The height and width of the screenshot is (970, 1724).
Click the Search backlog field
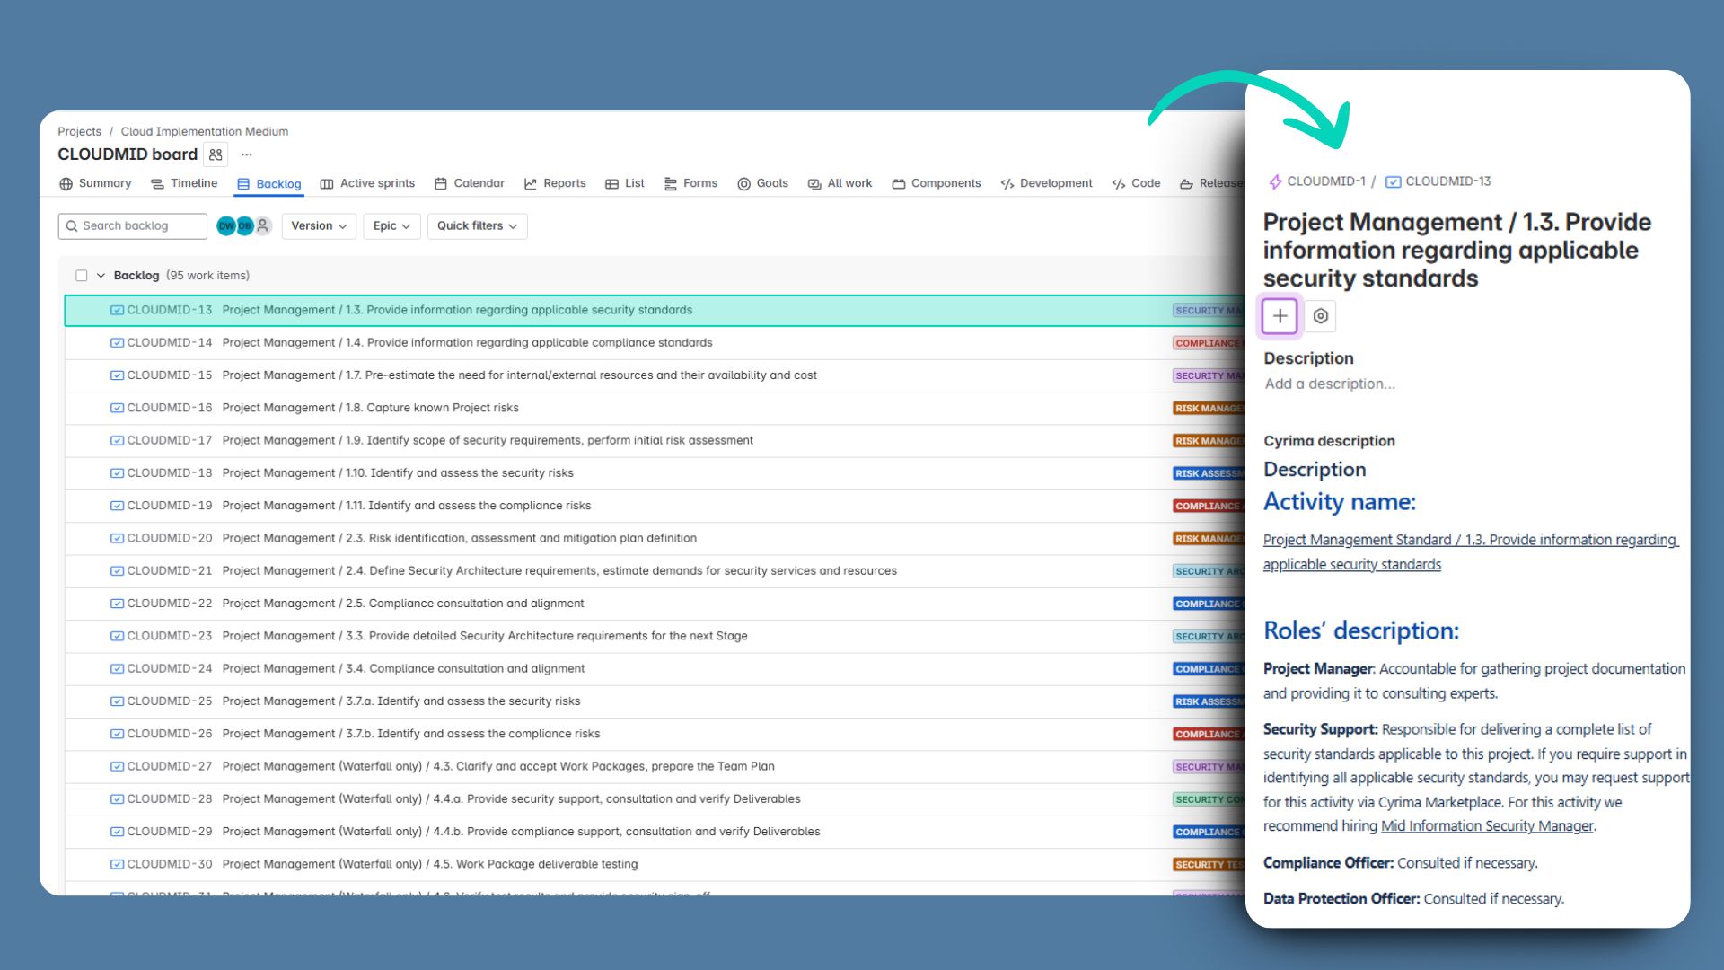point(133,225)
